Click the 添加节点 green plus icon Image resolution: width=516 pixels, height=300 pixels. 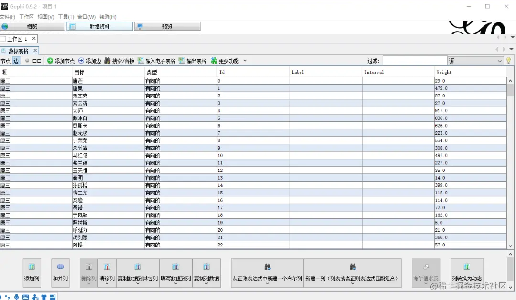(50, 61)
